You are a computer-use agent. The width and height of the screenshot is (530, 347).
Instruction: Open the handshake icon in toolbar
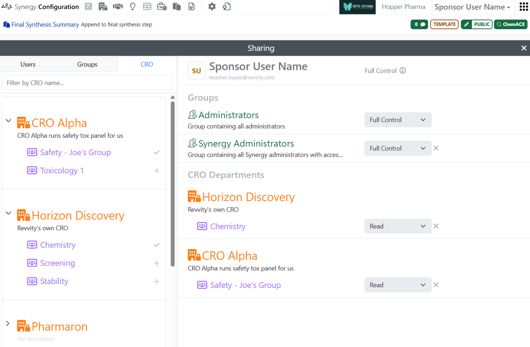point(118,7)
